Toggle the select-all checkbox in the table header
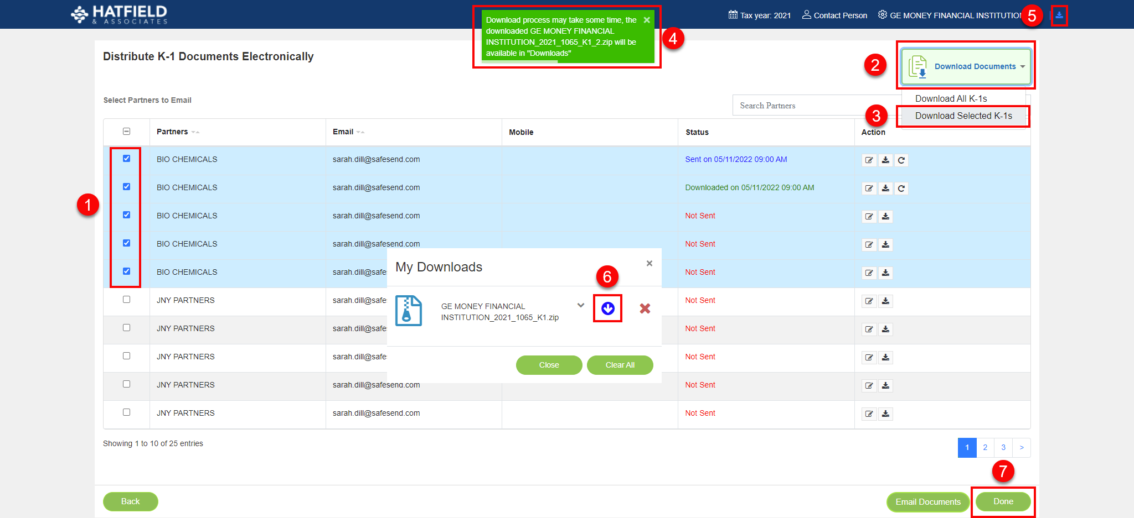The width and height of the screenshot is (1134, 518). pos(126,132)
